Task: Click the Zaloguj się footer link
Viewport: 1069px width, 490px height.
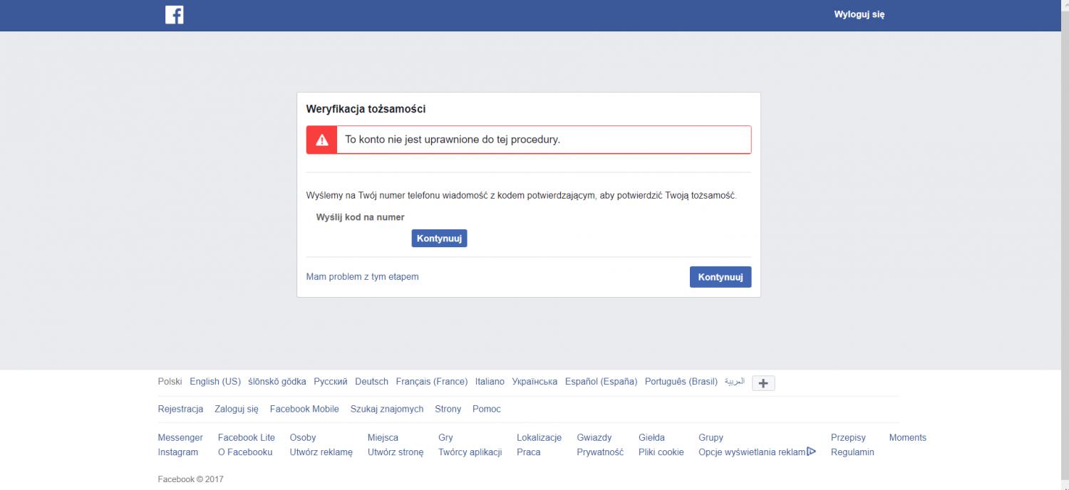Action: point(237,409)
